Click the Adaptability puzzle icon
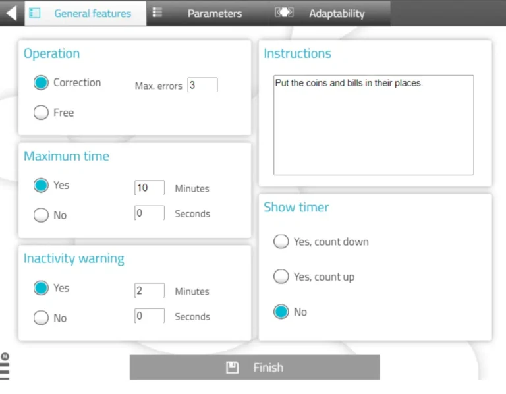The width and height of the screenshot is (506, 394). [284, 13]
